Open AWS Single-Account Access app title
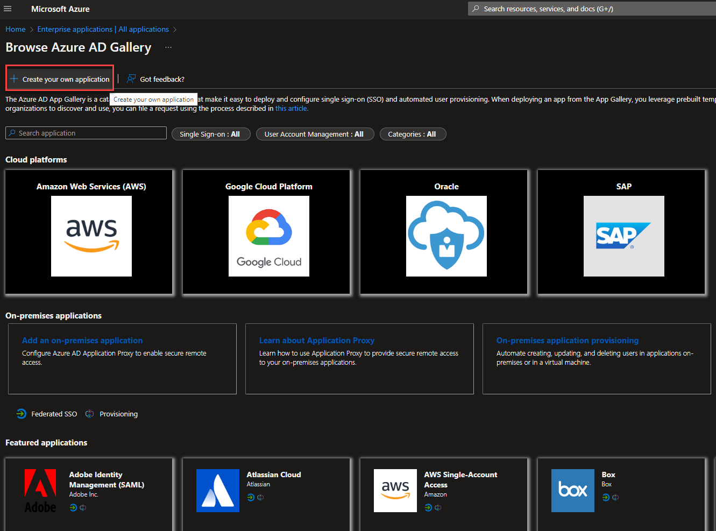 460,479
